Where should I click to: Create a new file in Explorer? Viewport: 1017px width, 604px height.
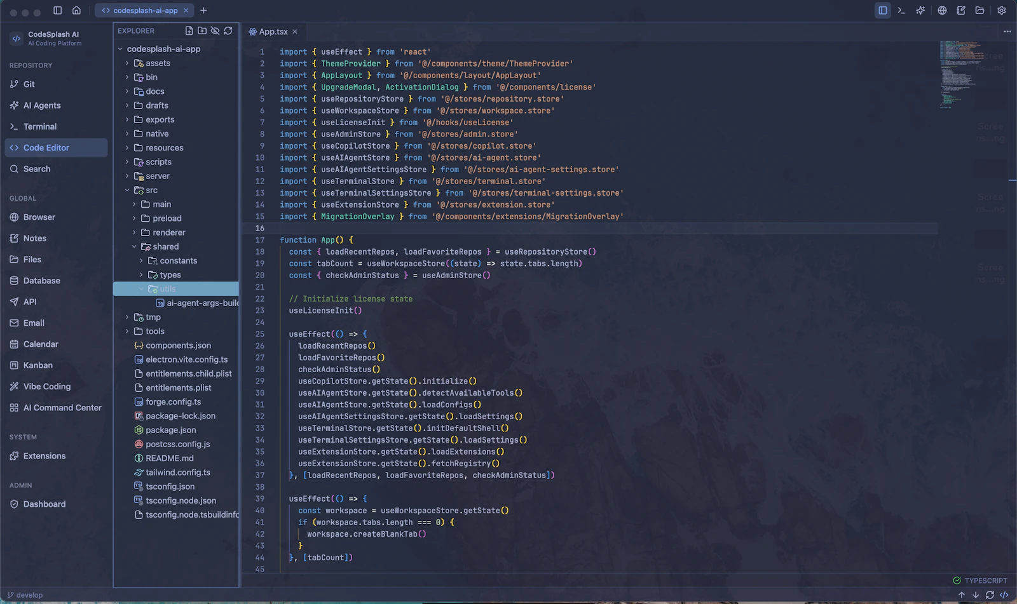click(x=189, y=30)
